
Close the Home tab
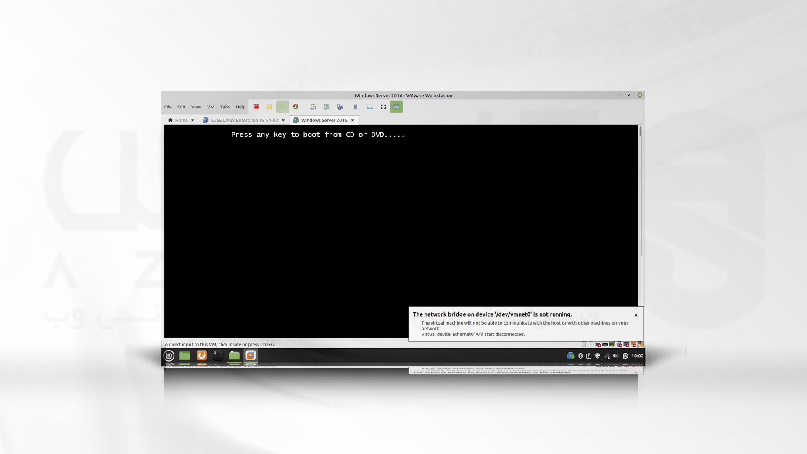[x=193, y=120]
